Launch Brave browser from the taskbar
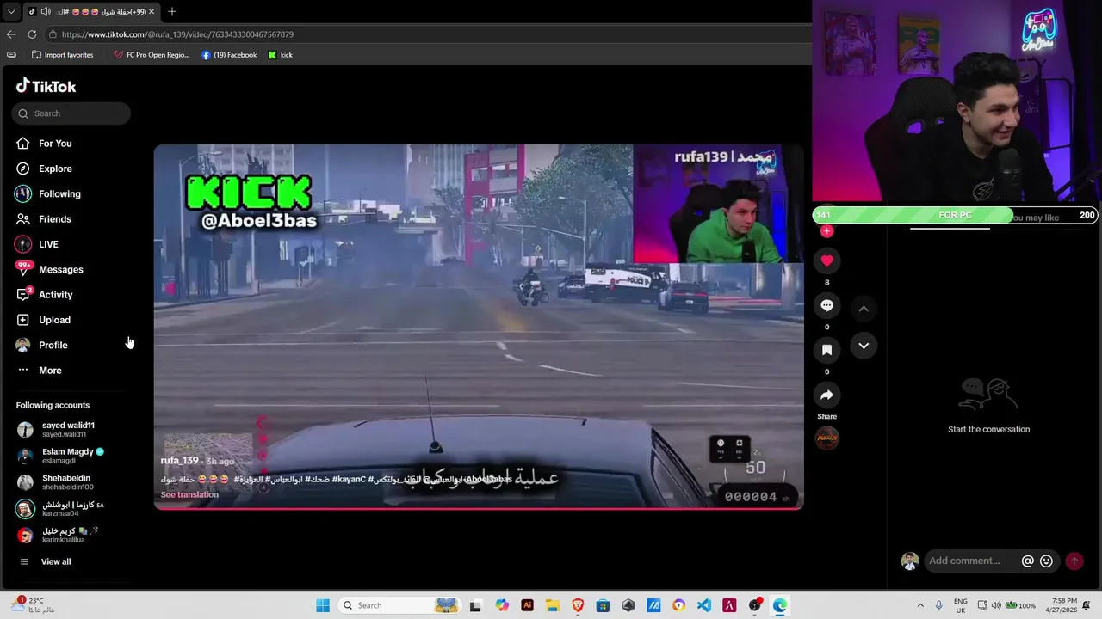 click(578, 605)
